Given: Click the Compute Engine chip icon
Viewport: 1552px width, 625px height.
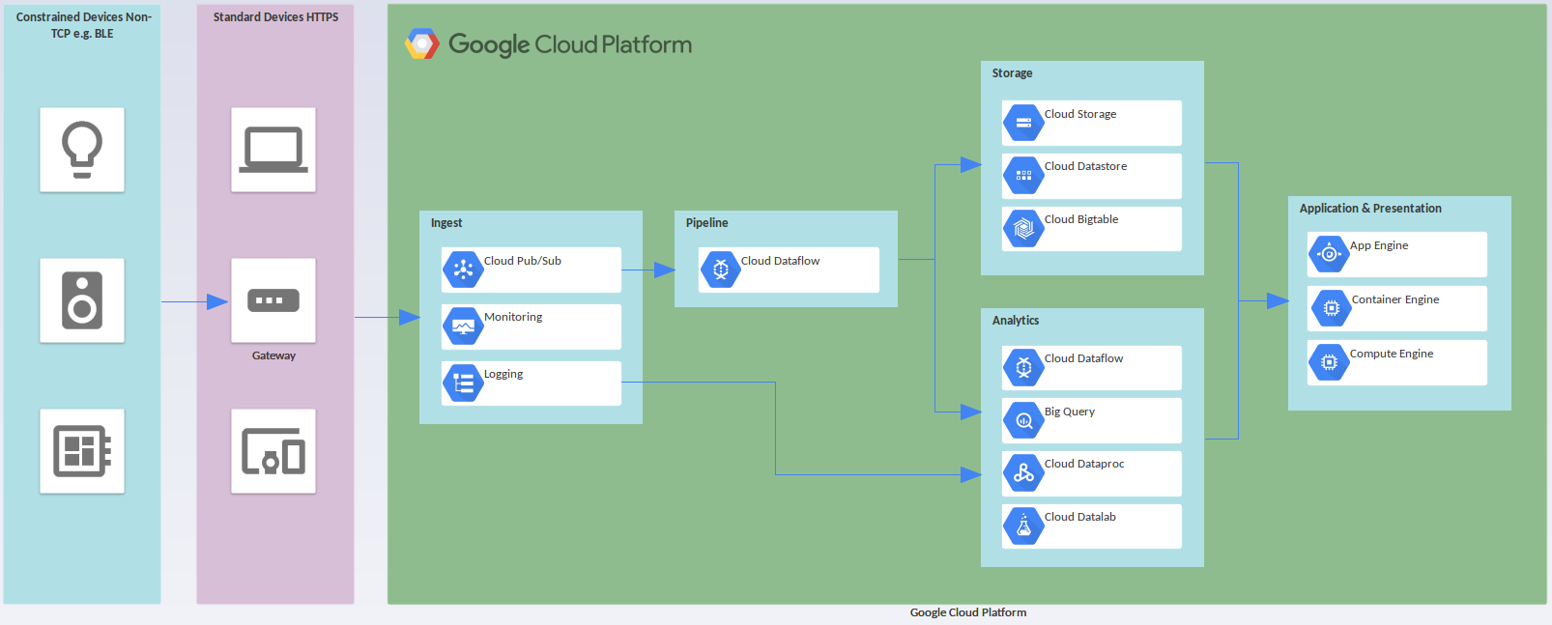Looking at the screenshot, I should 1329,363.
